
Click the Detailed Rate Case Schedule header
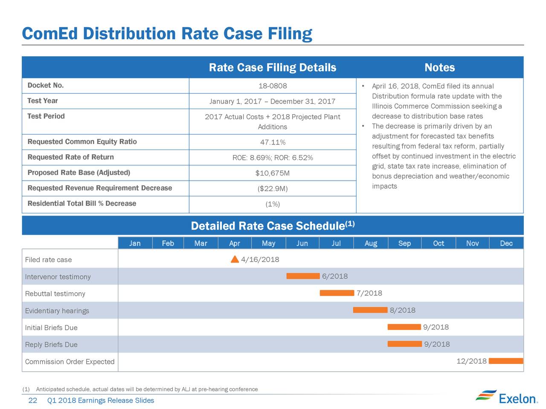click(273, 225)
